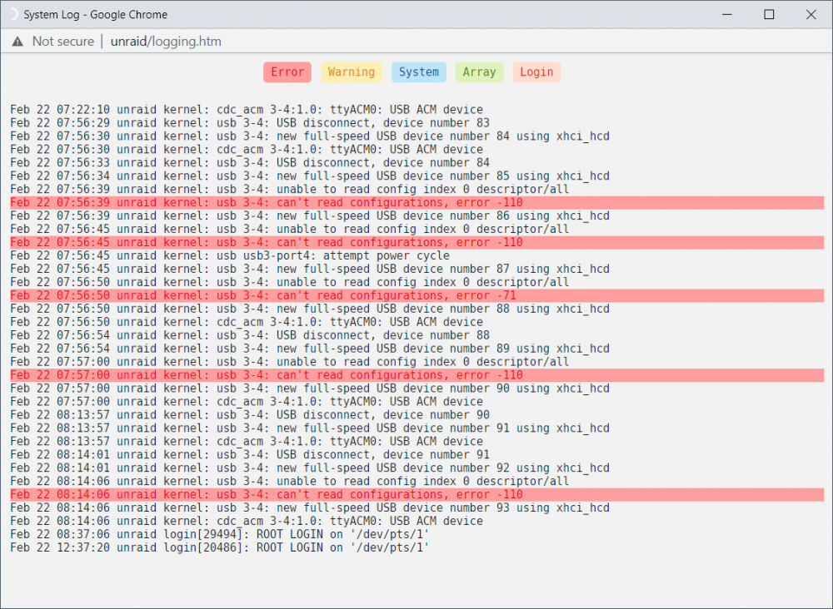This screenshot has height=609, width=833.
Task: Select the 'USB disconnect, device number 91' line
Action: [250, 454]
